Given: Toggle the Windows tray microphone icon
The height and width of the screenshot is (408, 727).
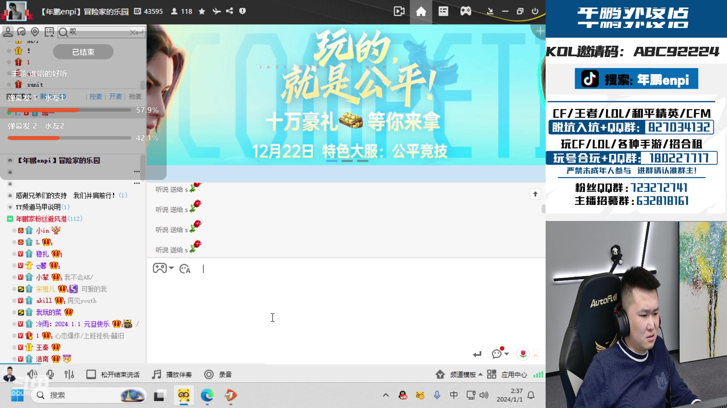Looking at the screenshot, I should pyautogui.click(x=437, y=395).
